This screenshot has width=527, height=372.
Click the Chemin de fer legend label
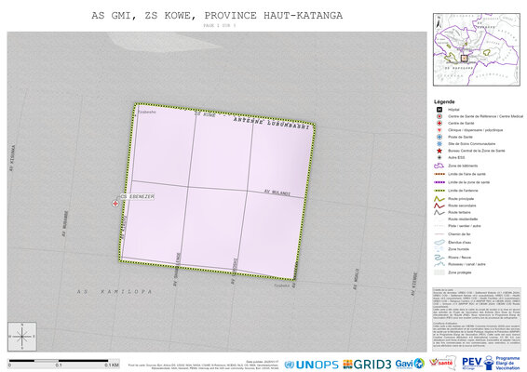pos(459,234)
